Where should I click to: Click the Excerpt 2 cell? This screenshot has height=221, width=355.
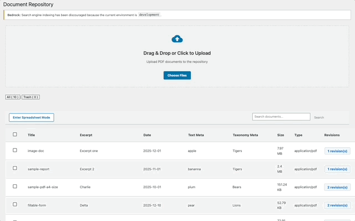point(87,169)
